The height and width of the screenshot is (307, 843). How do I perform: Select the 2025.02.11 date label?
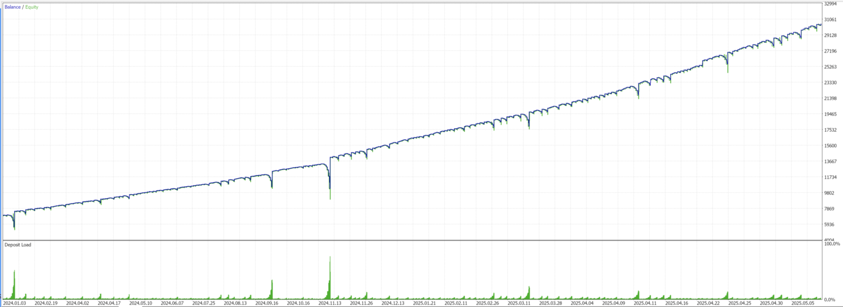[456, 303]
